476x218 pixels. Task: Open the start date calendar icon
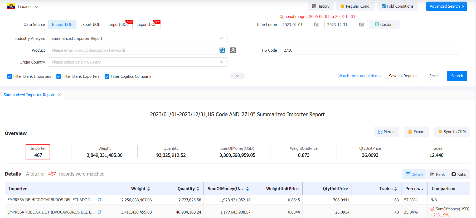tap(317, 25)
